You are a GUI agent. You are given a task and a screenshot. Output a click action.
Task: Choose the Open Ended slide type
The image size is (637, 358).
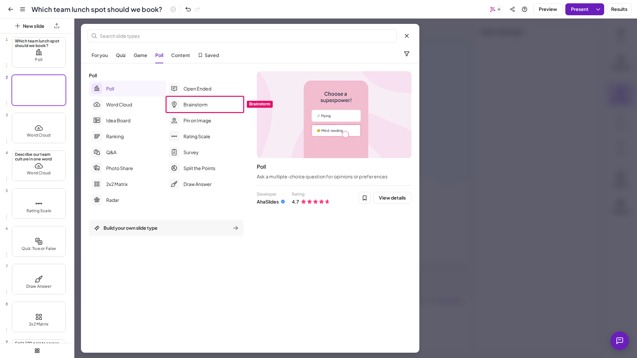(x=205, y=89)
